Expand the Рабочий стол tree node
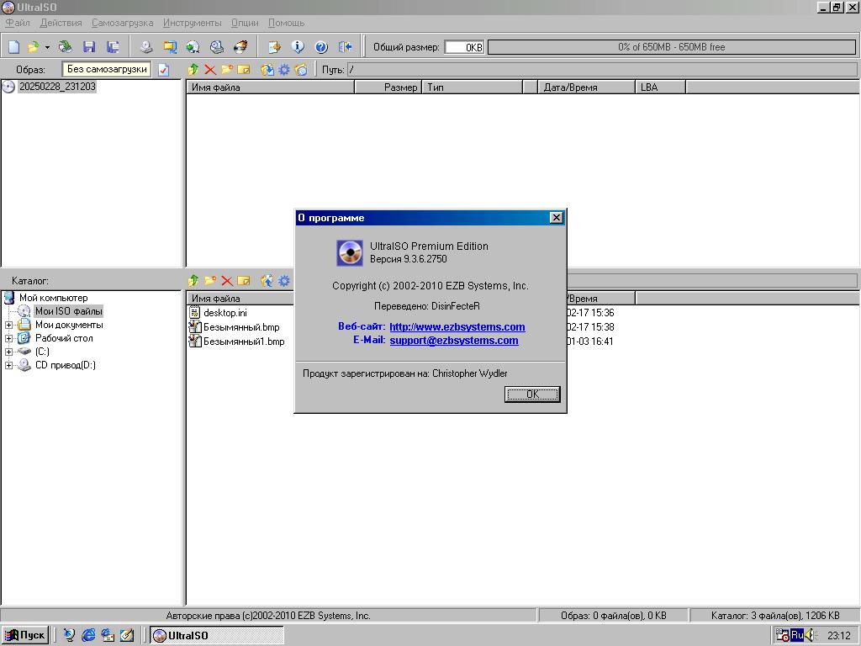The width and height of the screenshot is (861, 646). pyautogui.click(x=8, y=338)
